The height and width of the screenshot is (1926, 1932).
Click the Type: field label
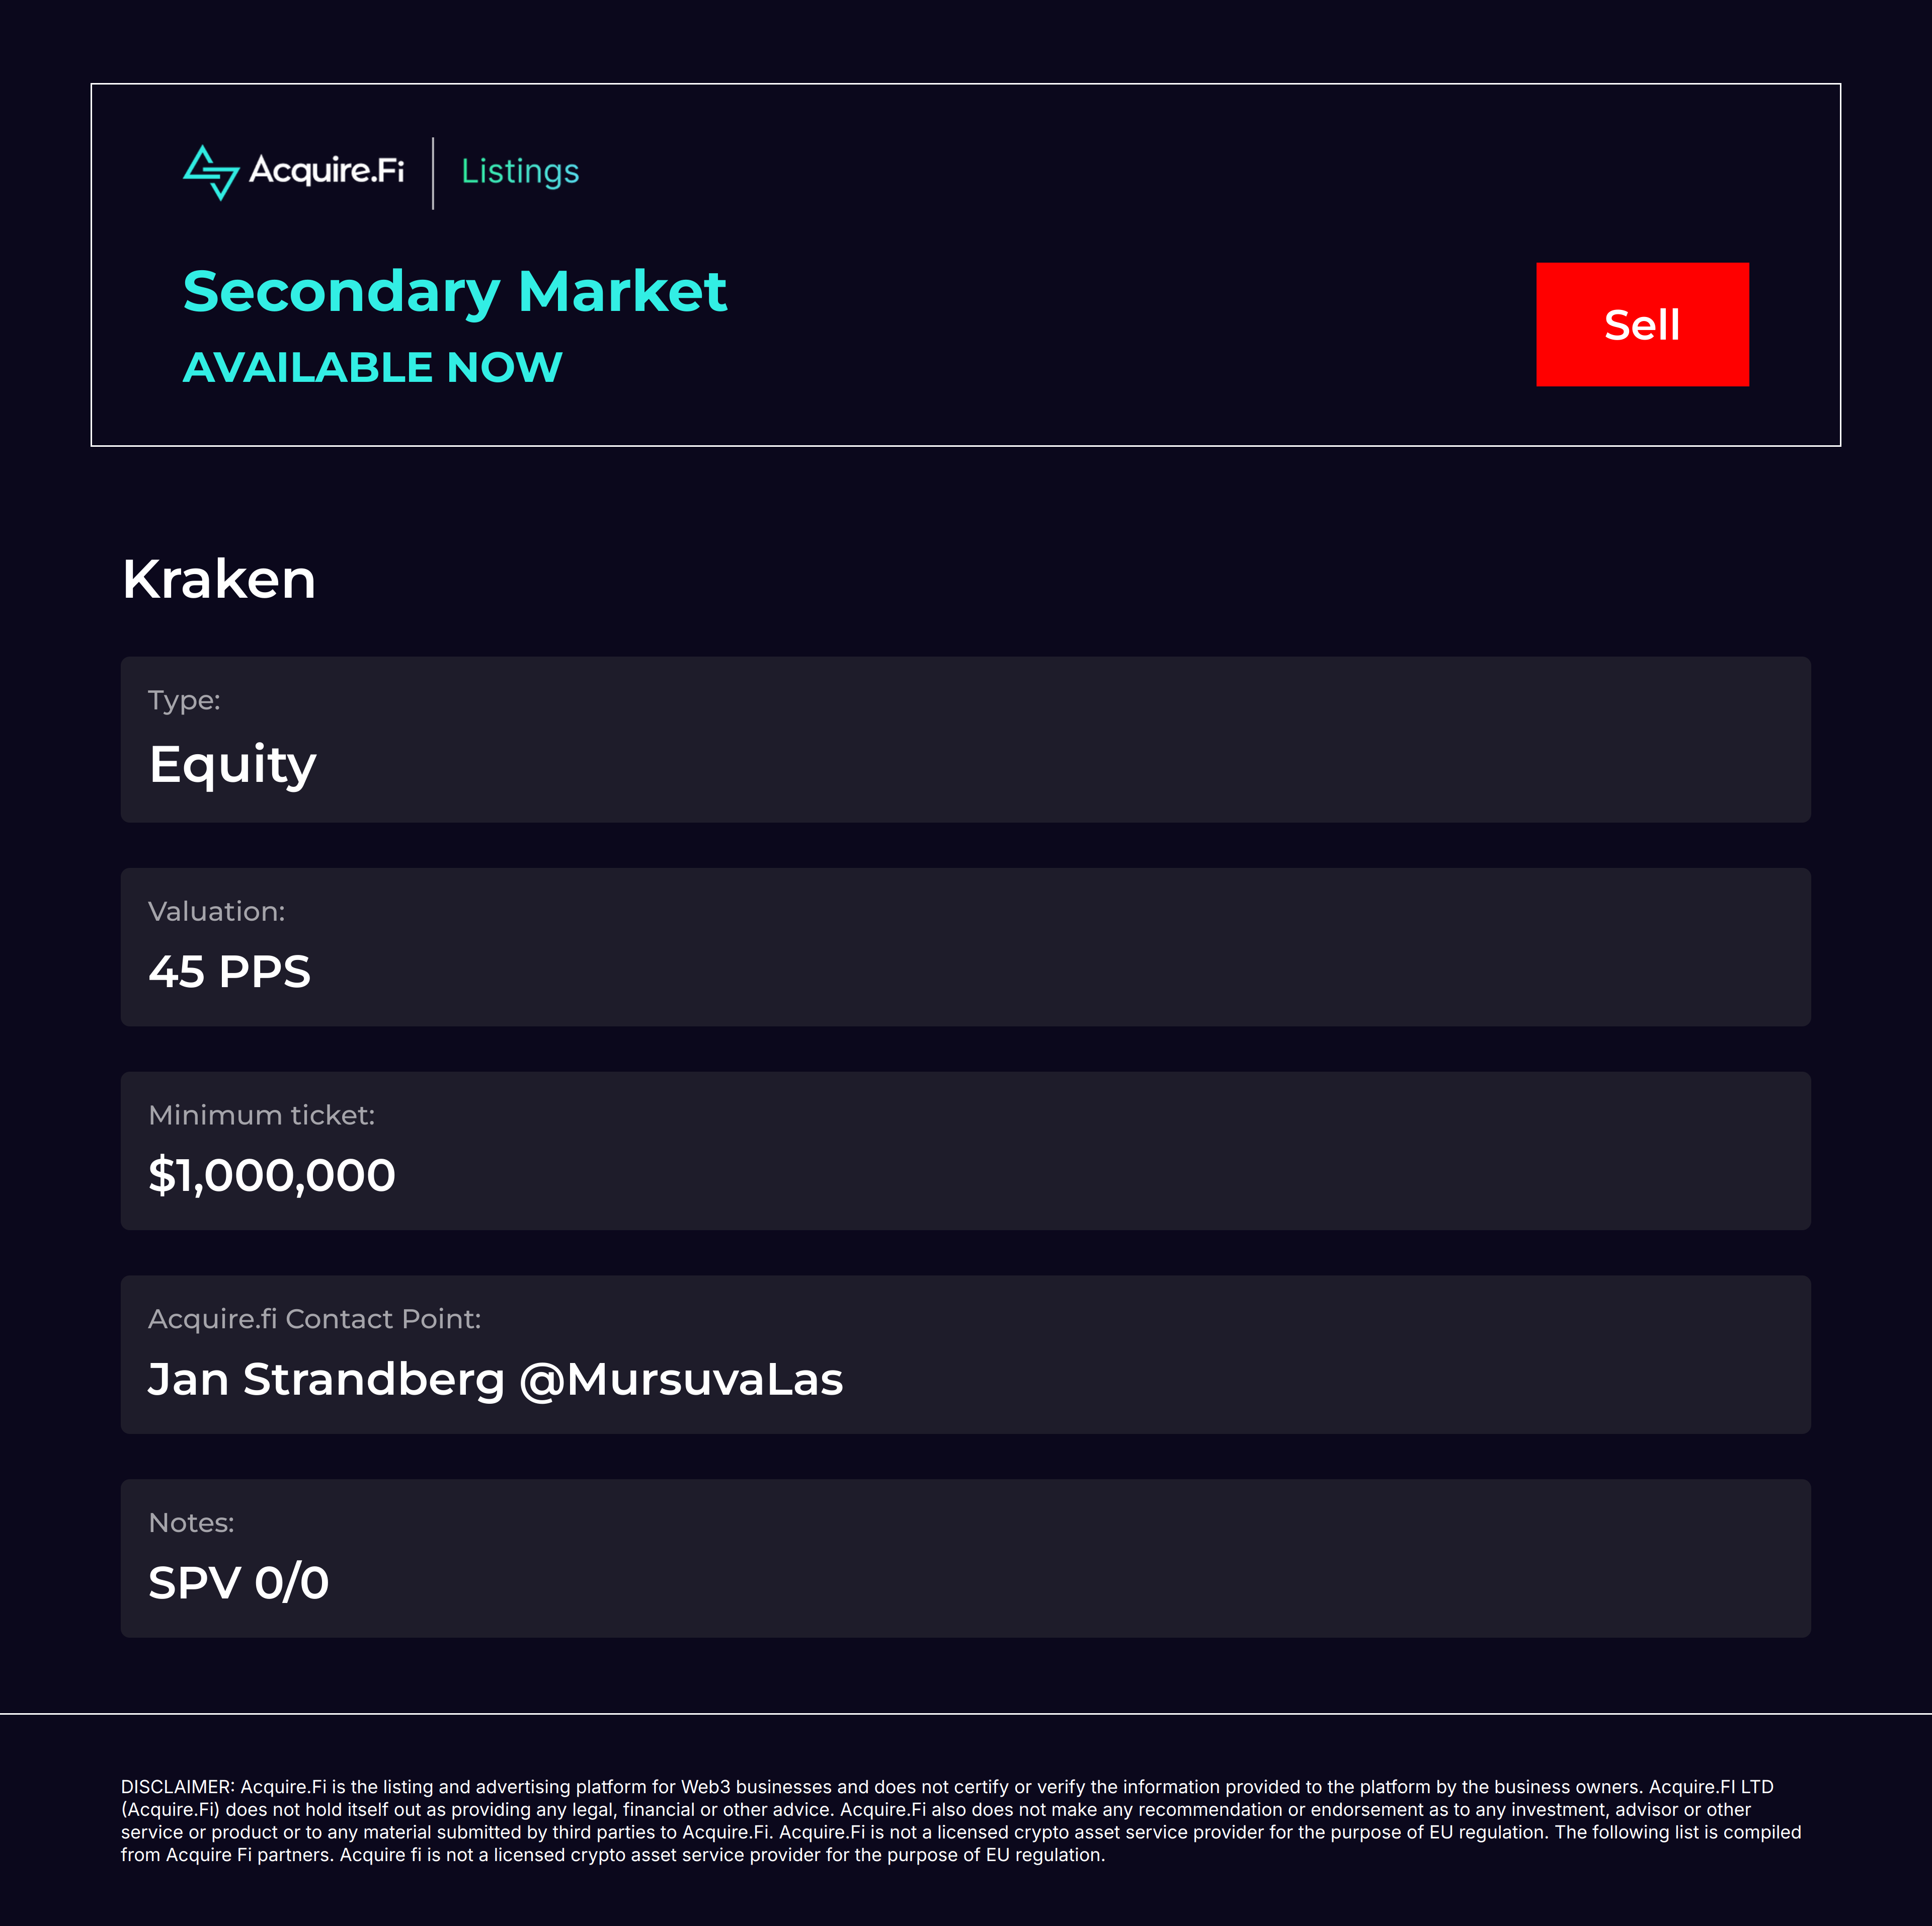(x=184, y=700)
